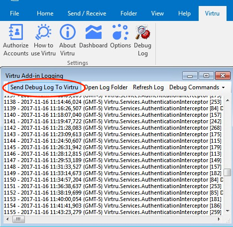Select log line 1147
The width and height of the screenshot is (233, 227).
click(113, 160)
